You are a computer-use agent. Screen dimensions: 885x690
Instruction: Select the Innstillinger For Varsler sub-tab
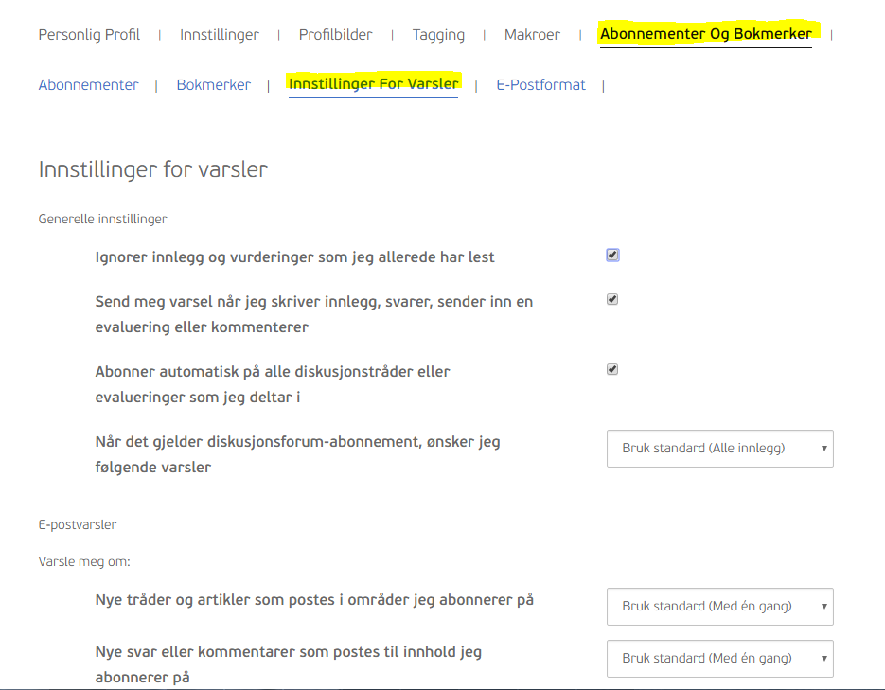click(373, 84)
